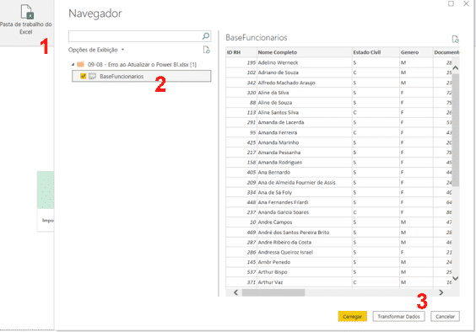Click the preview refresh icon next to BaseFuncionarios title
Image resolution: width=476 pixels, height=332 pixels.
coord(455,39)
